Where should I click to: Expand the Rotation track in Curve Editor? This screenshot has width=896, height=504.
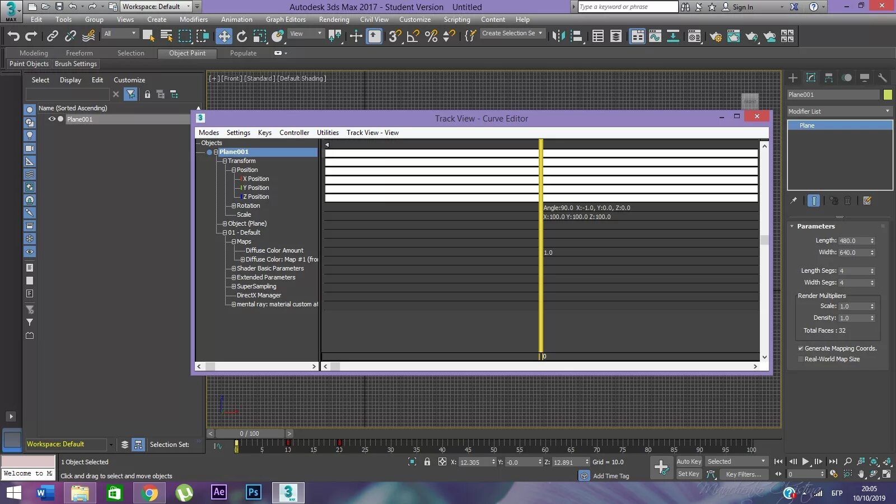[x=234, y=206]
